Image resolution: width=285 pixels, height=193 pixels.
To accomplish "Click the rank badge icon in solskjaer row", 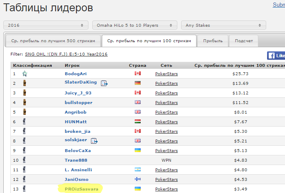I will (x=24, y=141).
